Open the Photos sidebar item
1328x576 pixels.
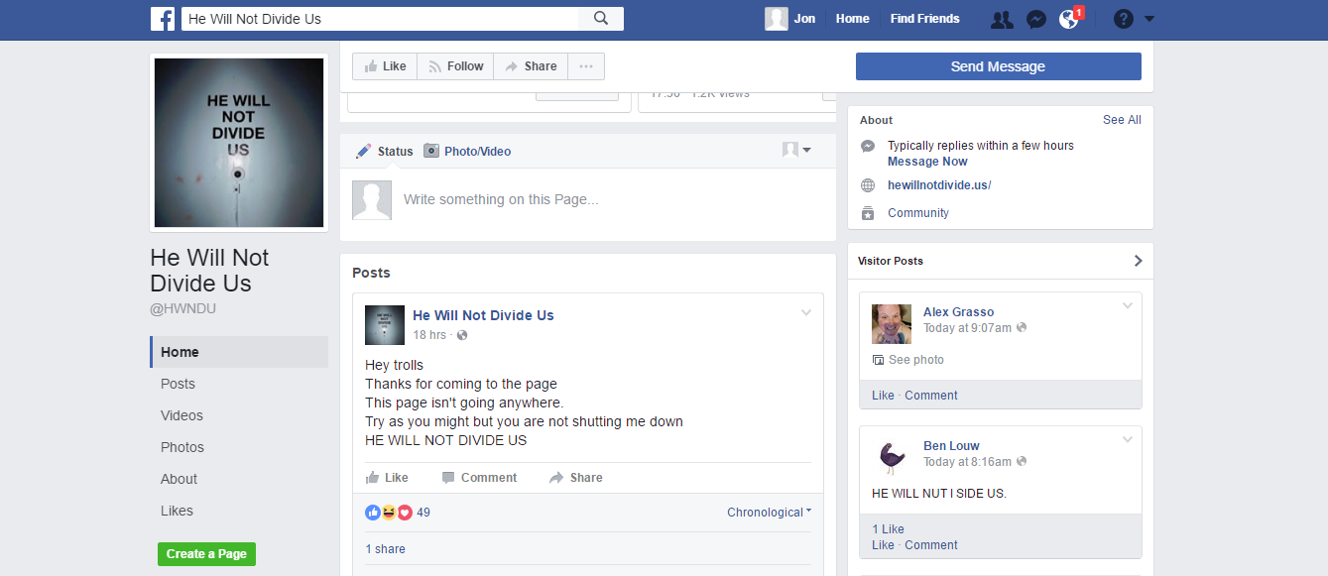(239, 447)
